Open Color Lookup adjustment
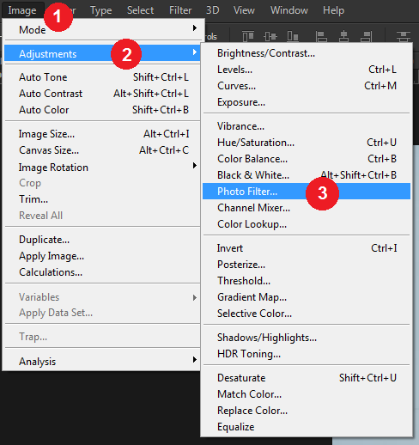The width and height of the screenshot is (419, 445). tap(307, 224)
